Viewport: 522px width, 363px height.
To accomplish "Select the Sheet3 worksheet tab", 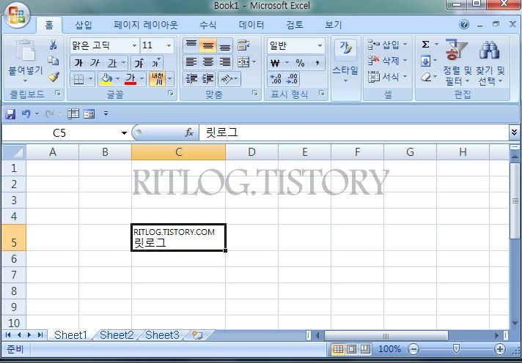I will 162,335.
